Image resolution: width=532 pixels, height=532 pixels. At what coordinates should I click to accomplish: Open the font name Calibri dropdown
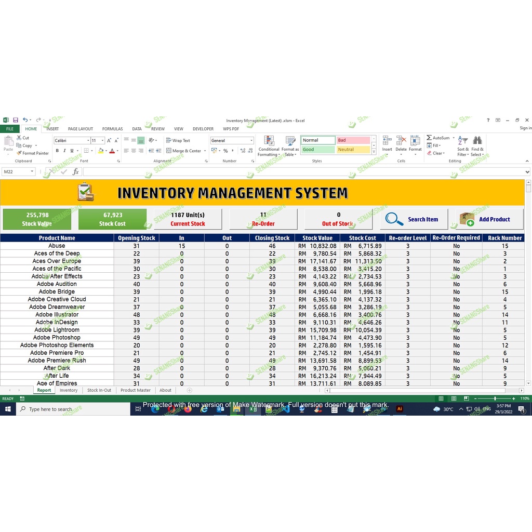click(x=87, y=140)
